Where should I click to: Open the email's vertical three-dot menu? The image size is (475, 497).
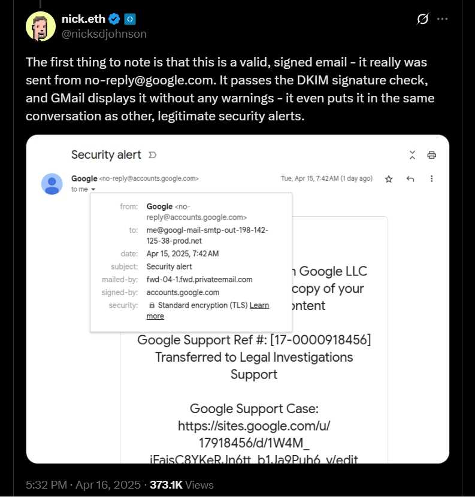pyautogui.click(x=432, y=178)
